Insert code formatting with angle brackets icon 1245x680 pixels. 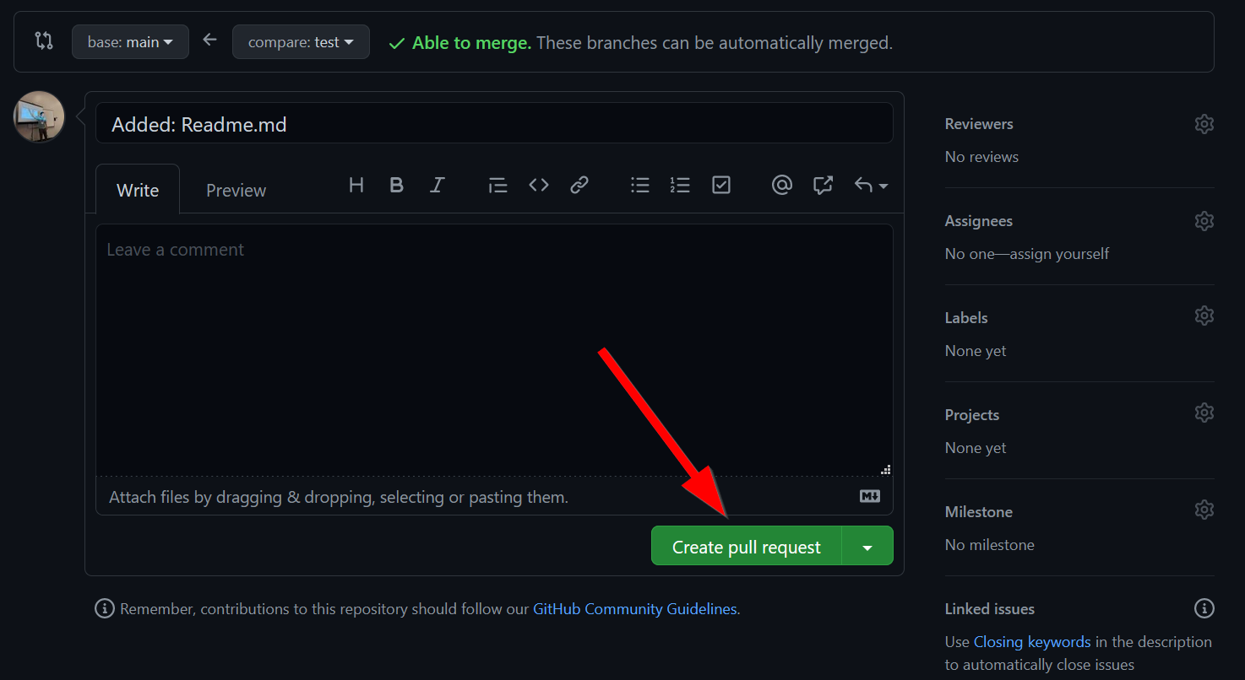[538, 186]
